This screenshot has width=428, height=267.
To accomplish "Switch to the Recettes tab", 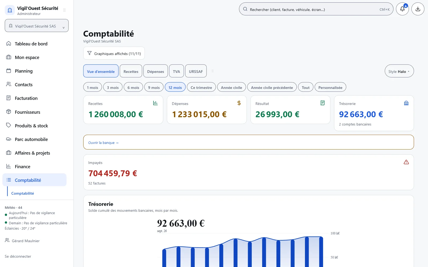I will (x=131, y=71).
